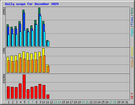Click the Visits legend label
This screenshot has height=105, width=135.
(x=132, y=52)
